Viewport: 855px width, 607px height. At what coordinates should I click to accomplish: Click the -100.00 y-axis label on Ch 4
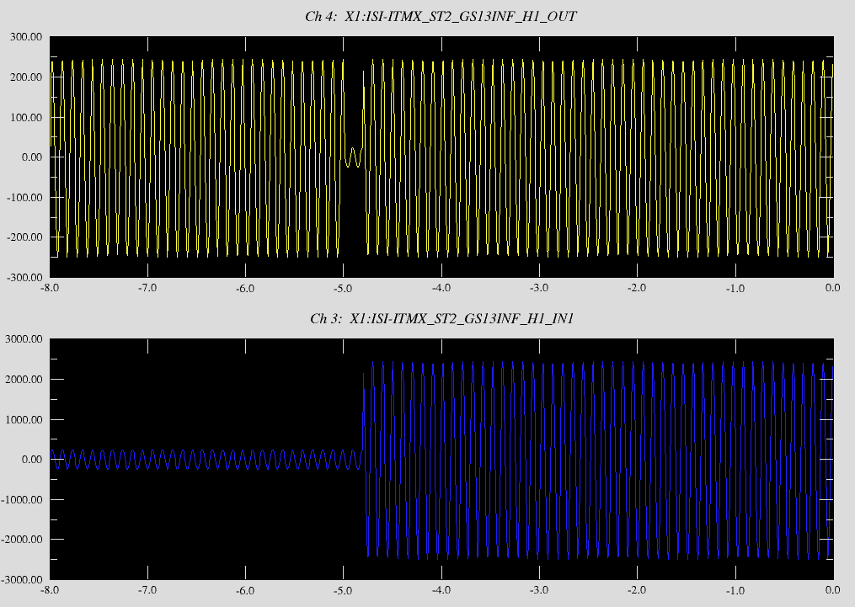pos(24,198)
